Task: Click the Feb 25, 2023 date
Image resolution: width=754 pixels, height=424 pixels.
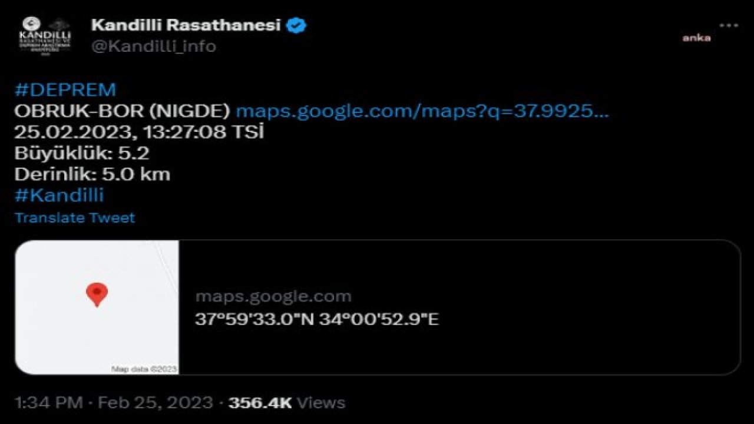Action: tap(155, 403)
